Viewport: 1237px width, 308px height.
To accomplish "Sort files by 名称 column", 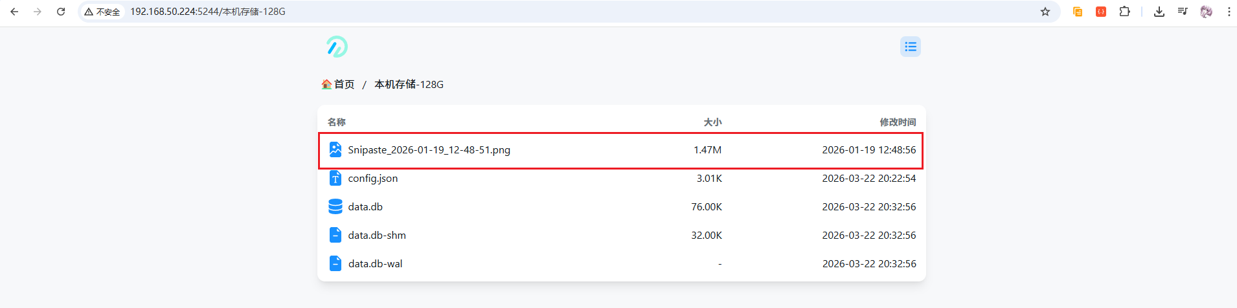I will tap(336, 122).
